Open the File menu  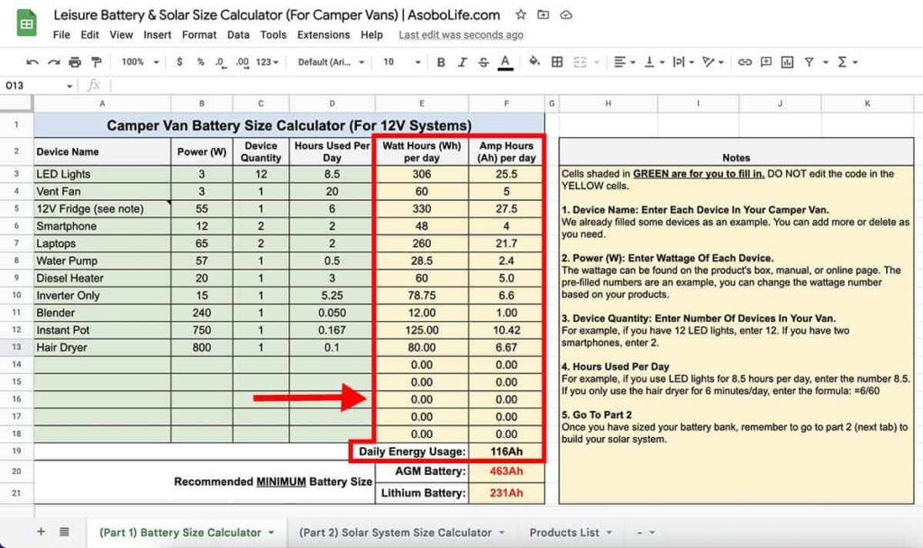click(x=61, y=35)
